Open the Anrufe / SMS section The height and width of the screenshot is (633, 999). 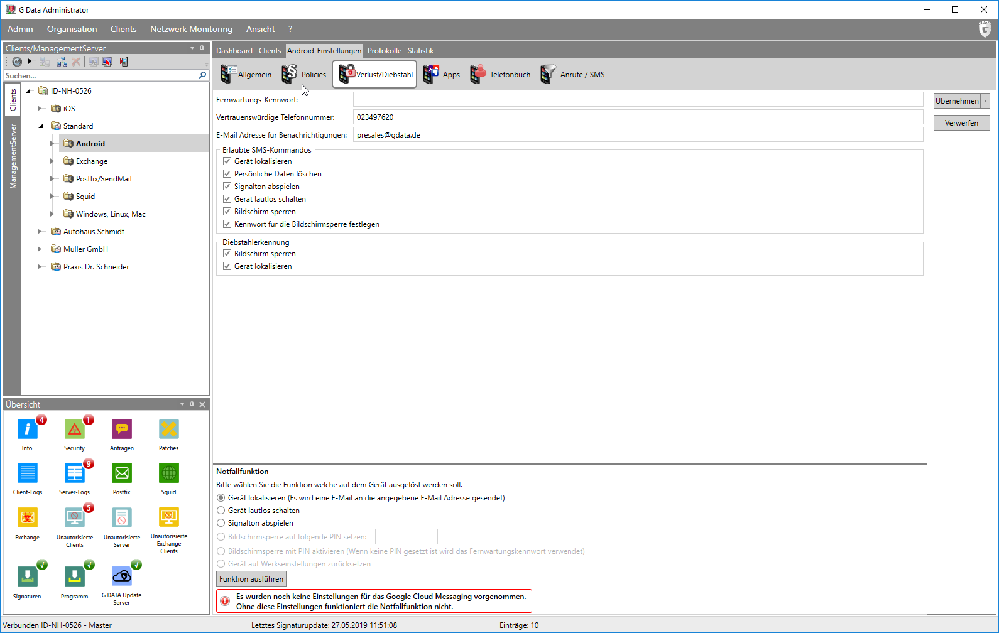pyautogui.click(x=573, y=74)
